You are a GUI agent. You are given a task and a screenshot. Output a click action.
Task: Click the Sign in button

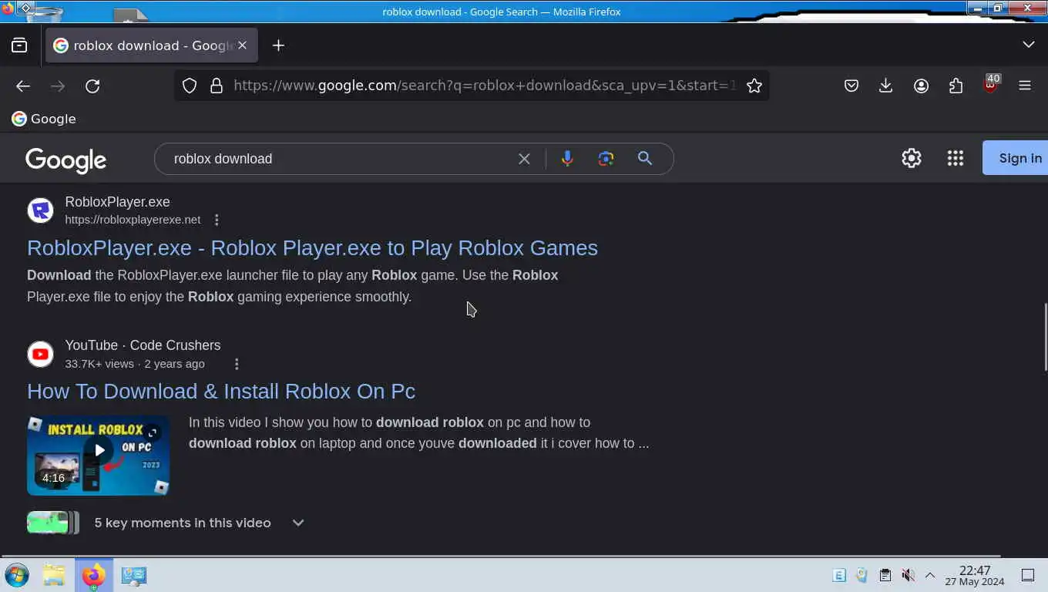tap(1015, 158)
